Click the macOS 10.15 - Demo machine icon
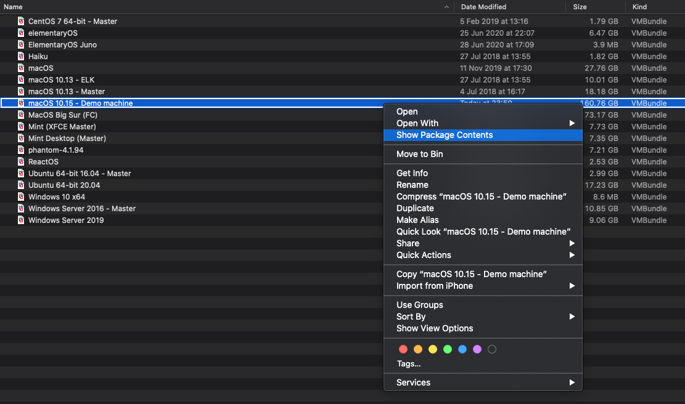685x404 pixels. [x=21, y=103]
